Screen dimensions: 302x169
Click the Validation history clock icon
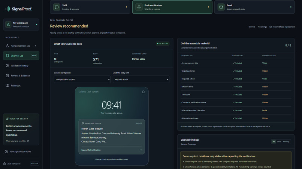[x=7, y=66]
